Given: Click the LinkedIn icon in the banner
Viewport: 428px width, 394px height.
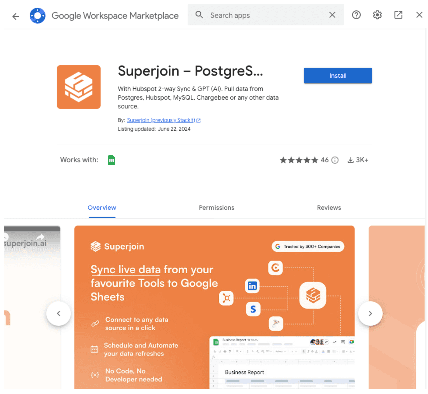Looking at the screenshot, I should 252,286.
